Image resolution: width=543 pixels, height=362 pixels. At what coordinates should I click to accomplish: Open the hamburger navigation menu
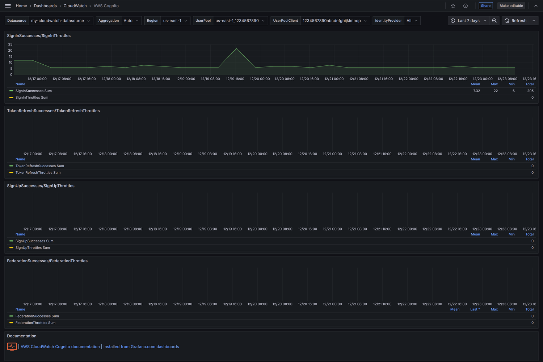click(8, 6)
